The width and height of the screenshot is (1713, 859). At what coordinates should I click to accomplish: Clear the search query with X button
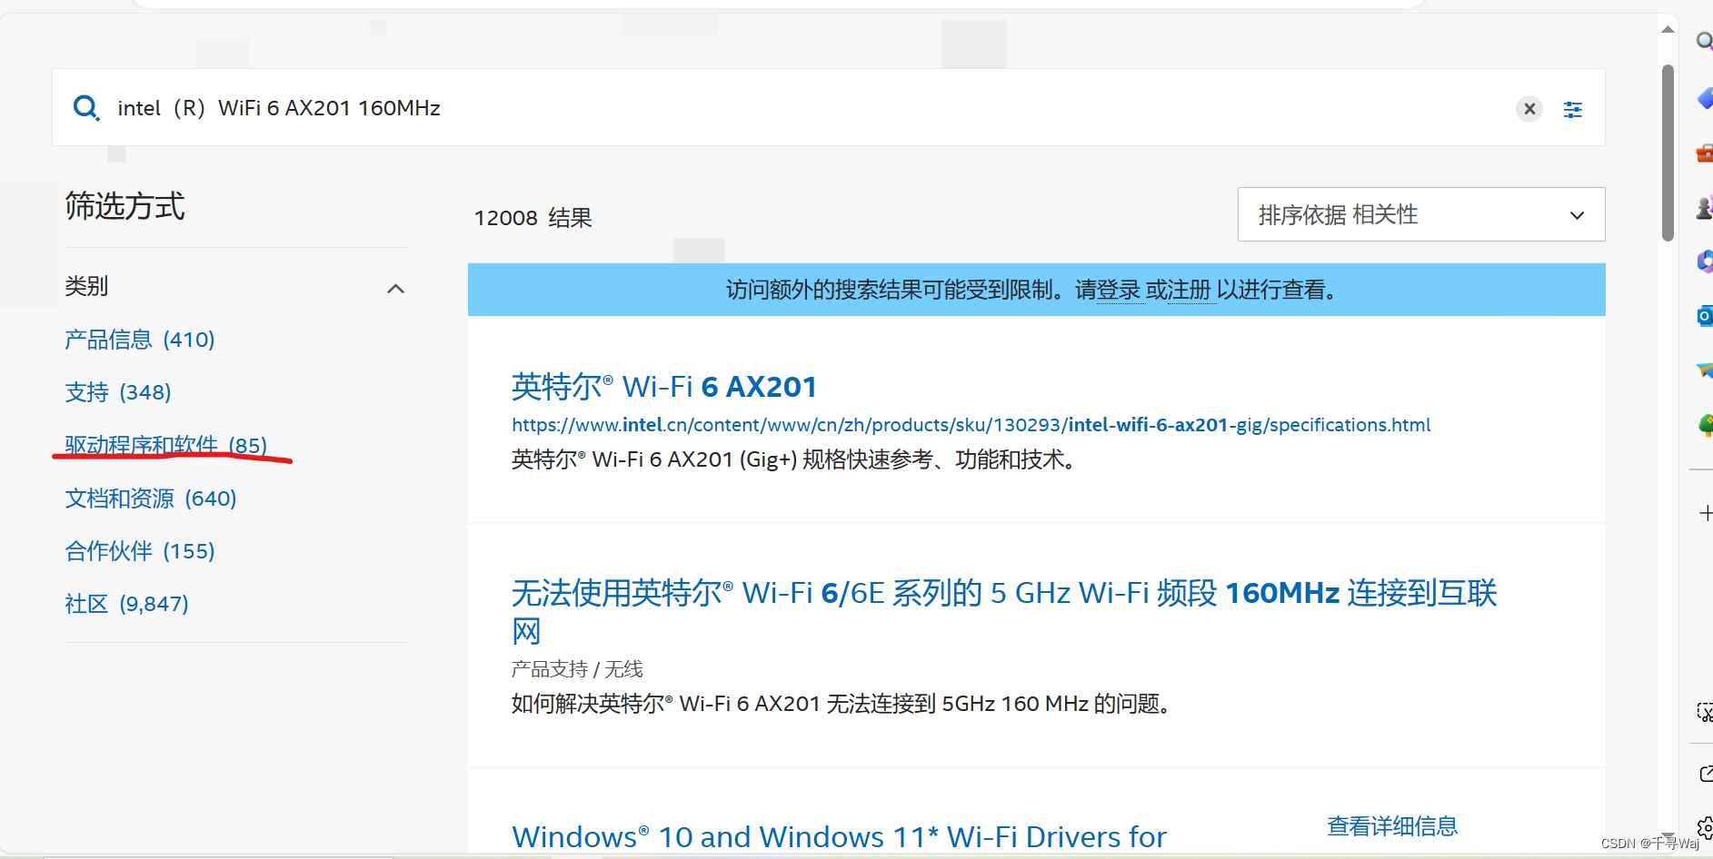pos(1529,109)
